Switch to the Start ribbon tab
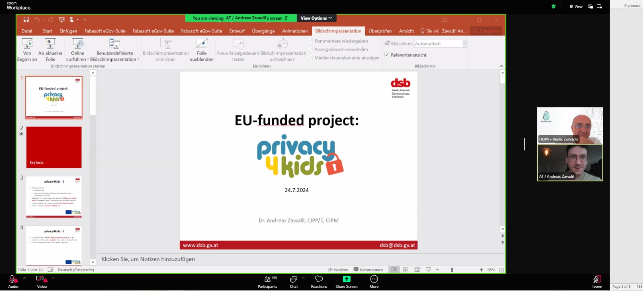 click(x=47, y=31)
